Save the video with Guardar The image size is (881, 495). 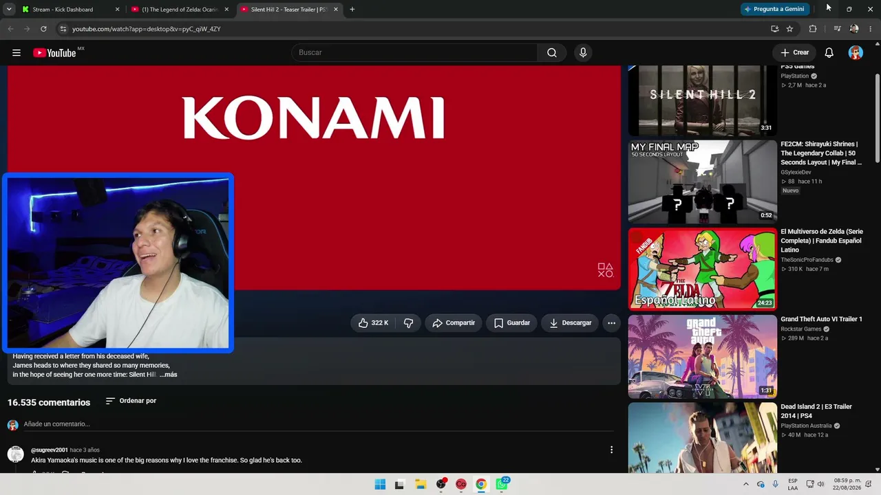click(512, 323)
